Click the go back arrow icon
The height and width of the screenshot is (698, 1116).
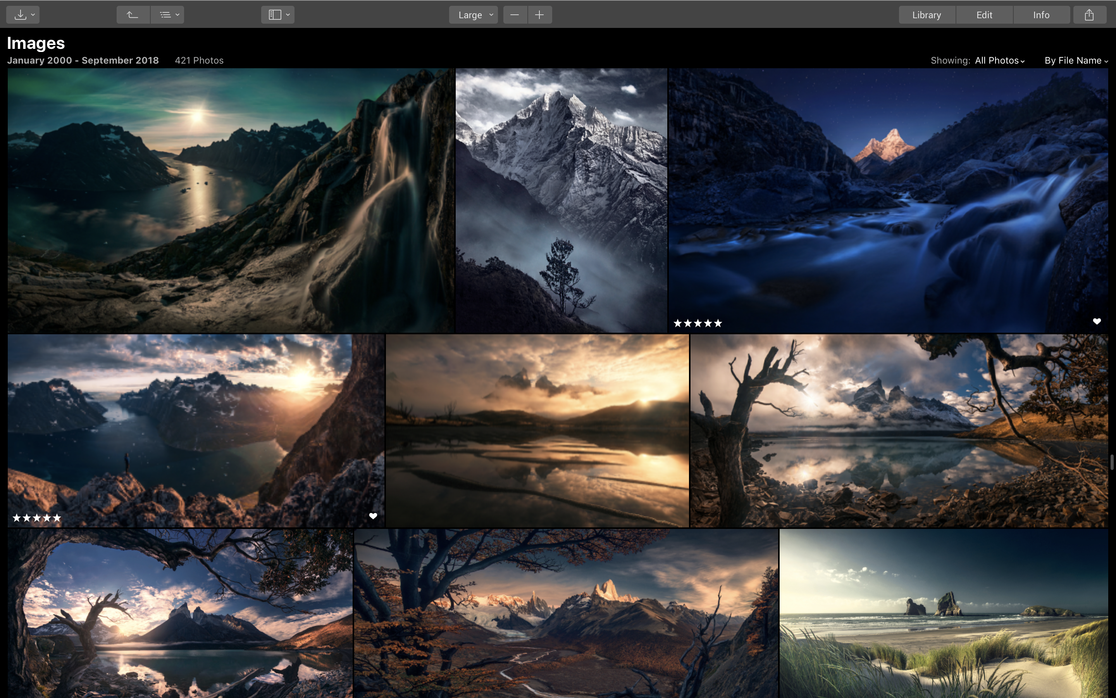click(x=133, y=15)
